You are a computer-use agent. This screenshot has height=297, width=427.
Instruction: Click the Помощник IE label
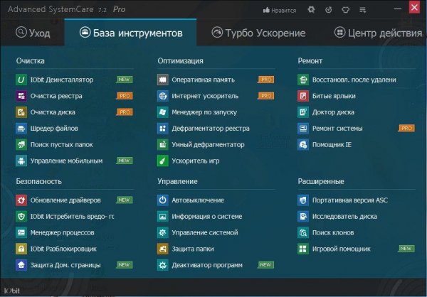332,144
